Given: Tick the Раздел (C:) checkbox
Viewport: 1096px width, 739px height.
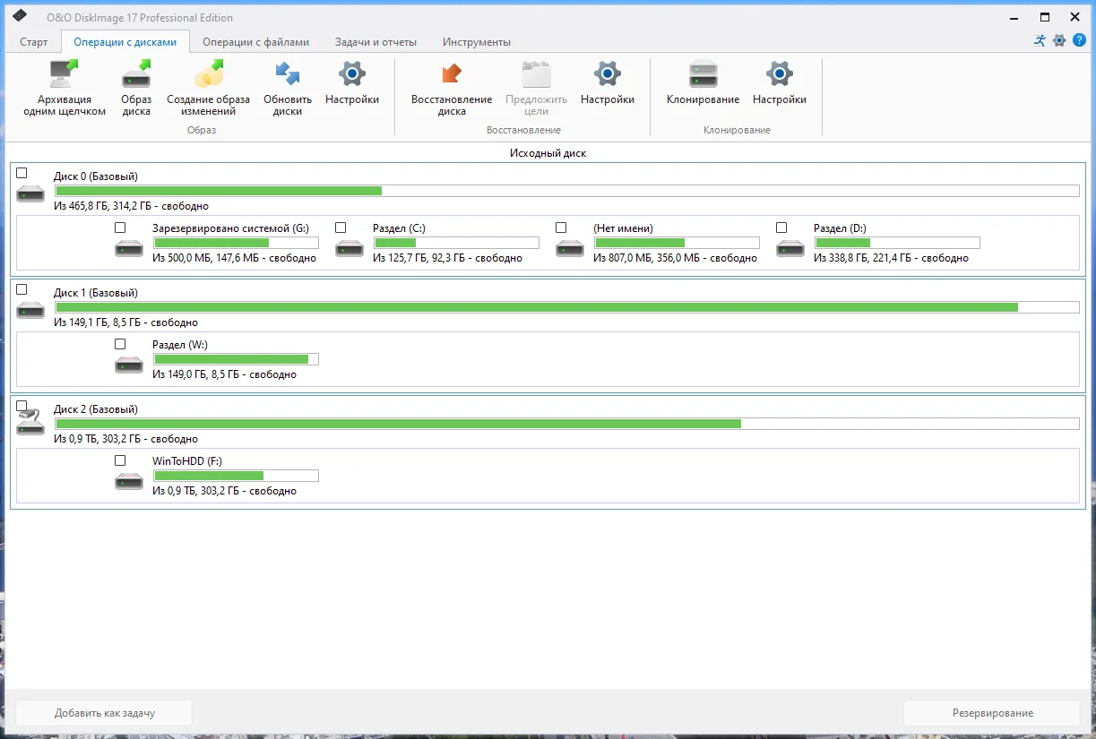Looking at the screenshot, I should tap(341, 228).
